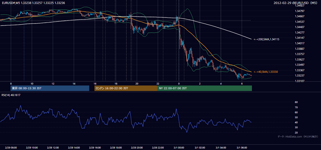Image resolution: width=321 pixels, height=150 pixels.
Task: Click the RSI(14) 40.1617 indicator label
Action: [11, 95]
